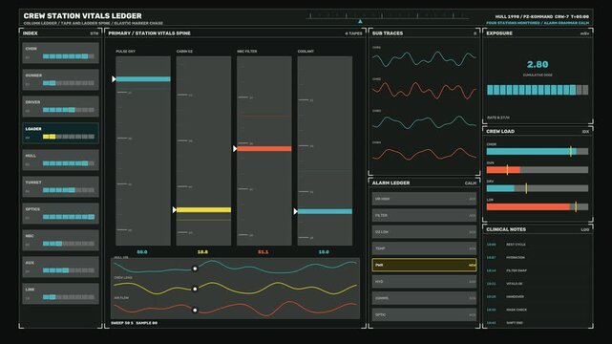This screenshot has width=612, height=344.
Task: Click the segmented cumulative dose bar
Action: [x=538, y=90]
